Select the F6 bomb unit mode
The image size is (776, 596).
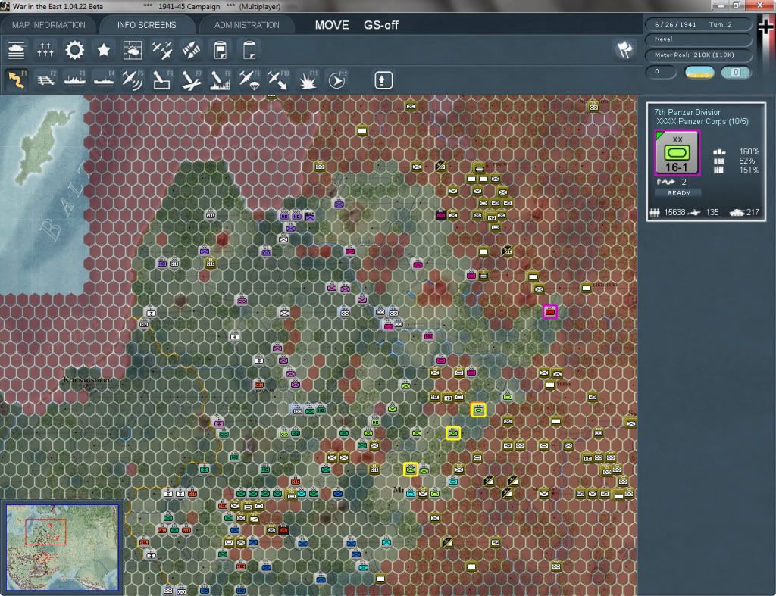point(162,80)
